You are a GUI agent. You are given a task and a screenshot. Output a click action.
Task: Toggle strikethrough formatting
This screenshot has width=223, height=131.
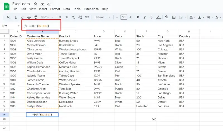point(151,17)
